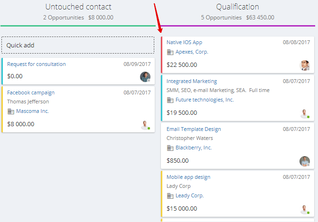Click owner avatar on Native IOS App card
The image size is (318, 222).
coord(304,65)
